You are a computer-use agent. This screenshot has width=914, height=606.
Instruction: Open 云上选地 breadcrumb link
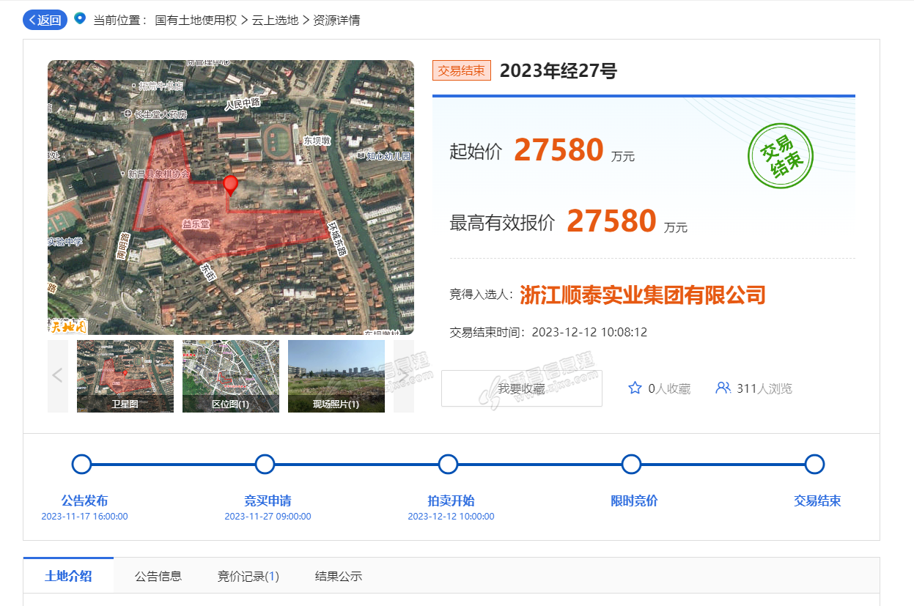[x=275, y=20]
